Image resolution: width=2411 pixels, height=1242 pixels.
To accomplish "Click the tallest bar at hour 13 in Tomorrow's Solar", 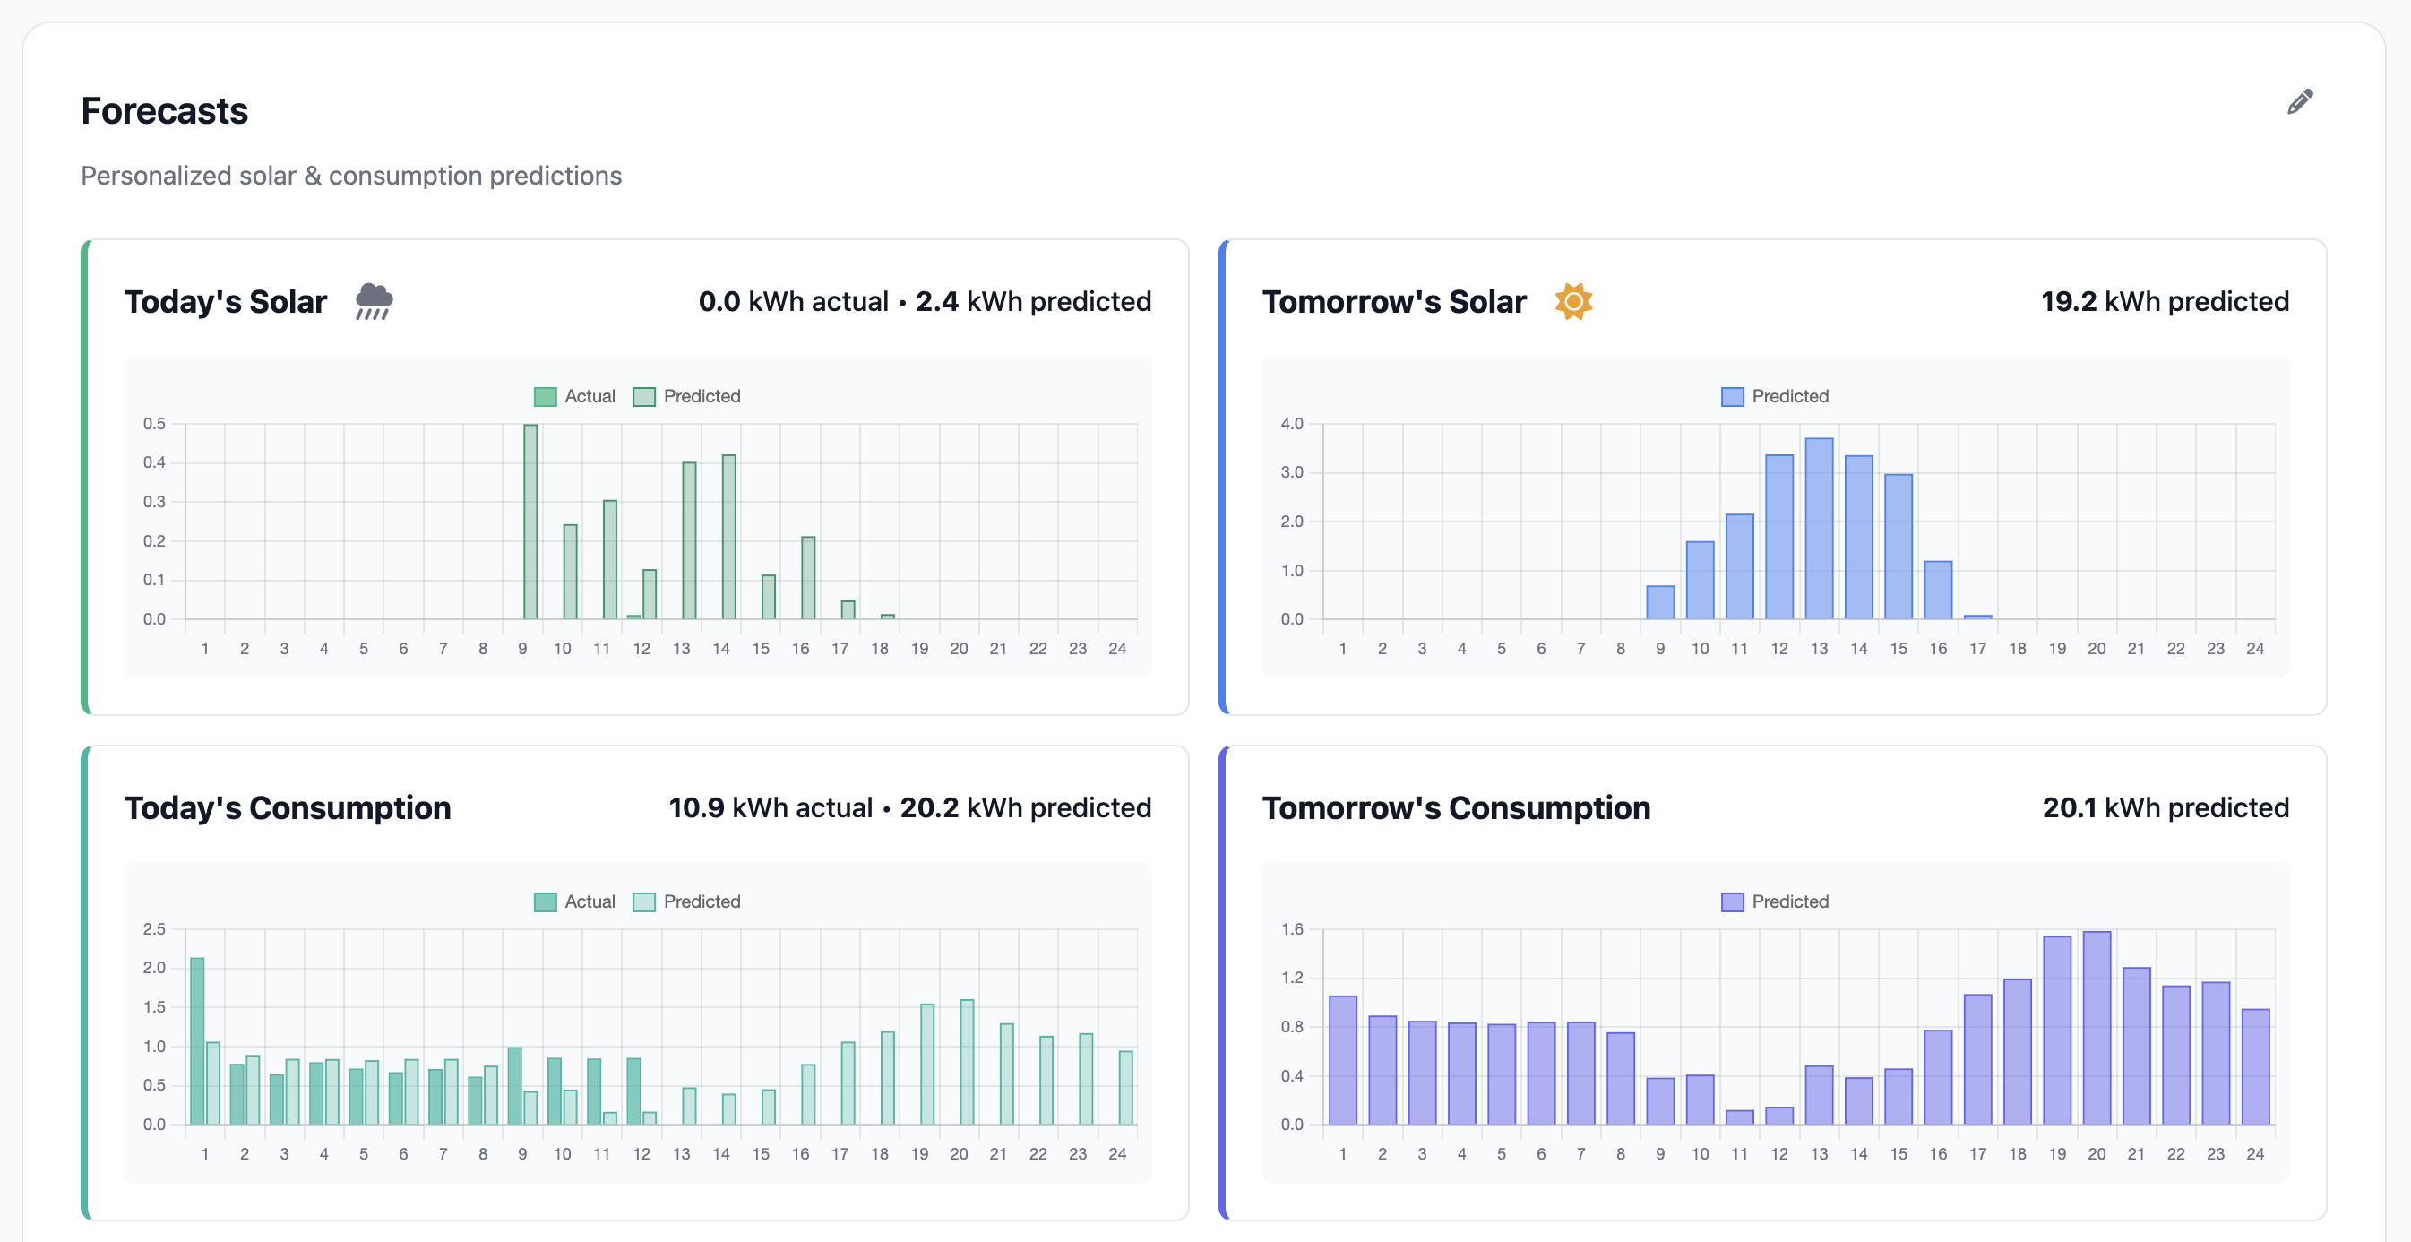I will 1820,524.
